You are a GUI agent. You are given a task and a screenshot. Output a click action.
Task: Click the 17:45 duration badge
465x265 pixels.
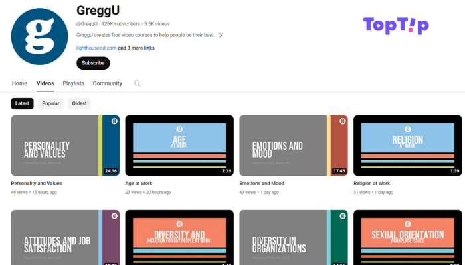coord(339,171)
